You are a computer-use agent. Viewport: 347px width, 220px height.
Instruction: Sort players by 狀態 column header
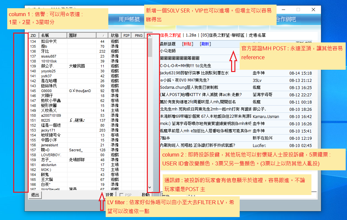[x=115, y=36]
